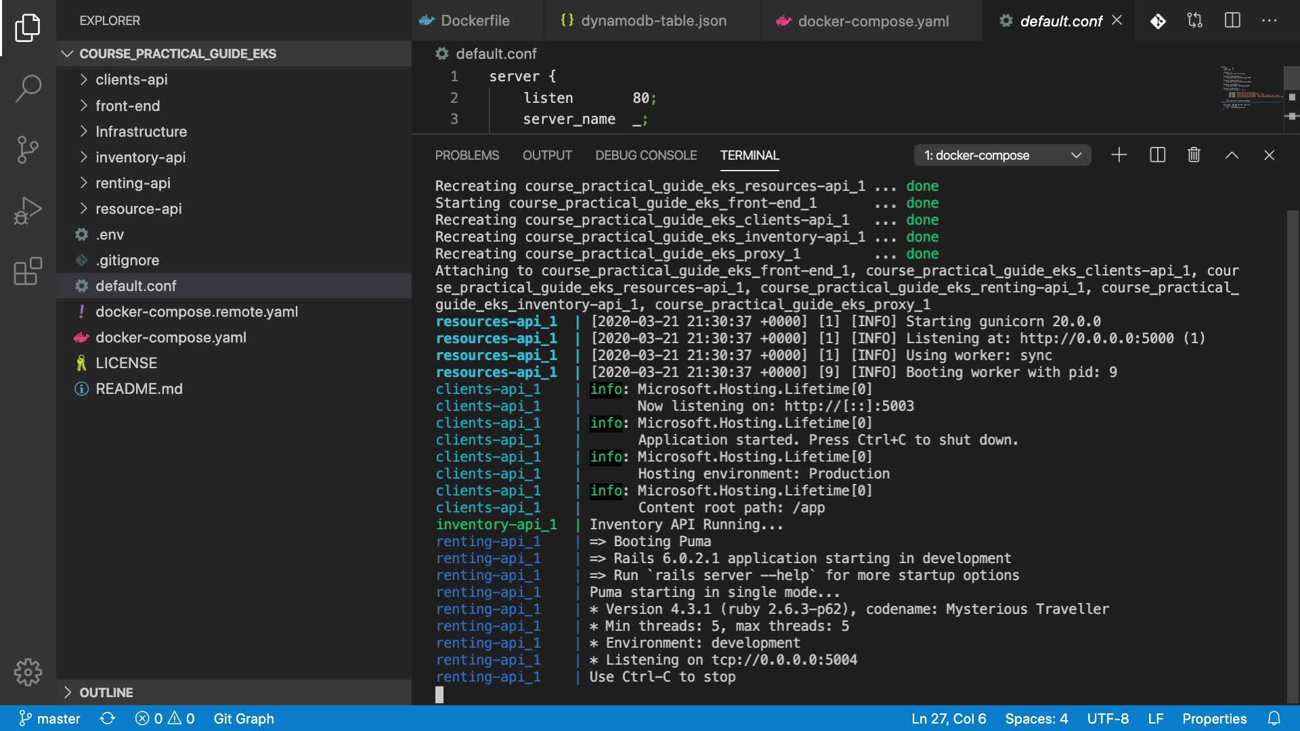This screenshot has width=1300, height=731.
Task: Synchronize changes in status bar
Action: click(108, 718)
